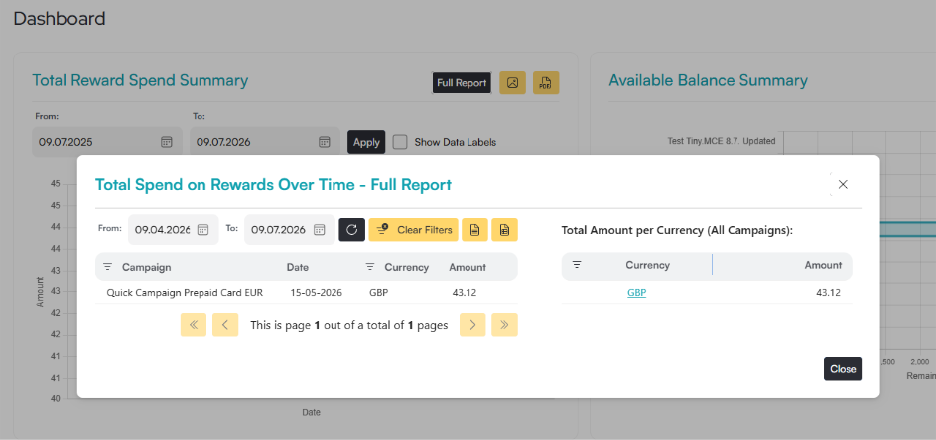Follow the underlined GBP link in the totals table
The width and height of the screenshot is (936, 440).
point(637,292)
